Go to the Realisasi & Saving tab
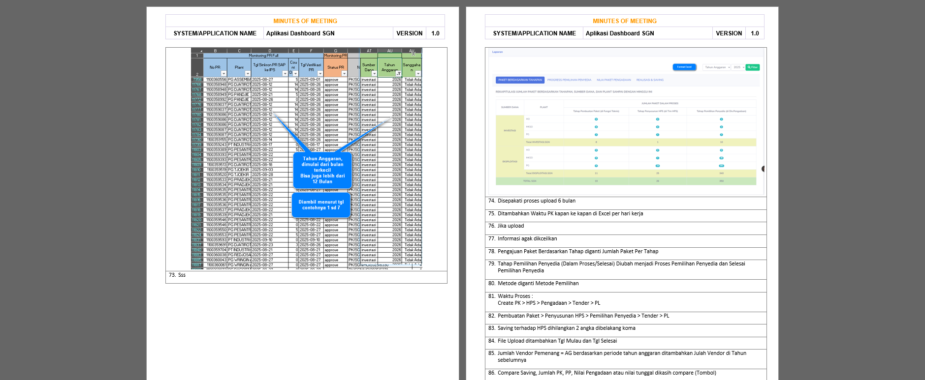 [x=650, y=80]
